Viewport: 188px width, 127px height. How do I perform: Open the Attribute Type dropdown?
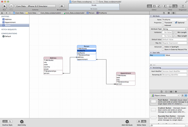tap(175, 29)
